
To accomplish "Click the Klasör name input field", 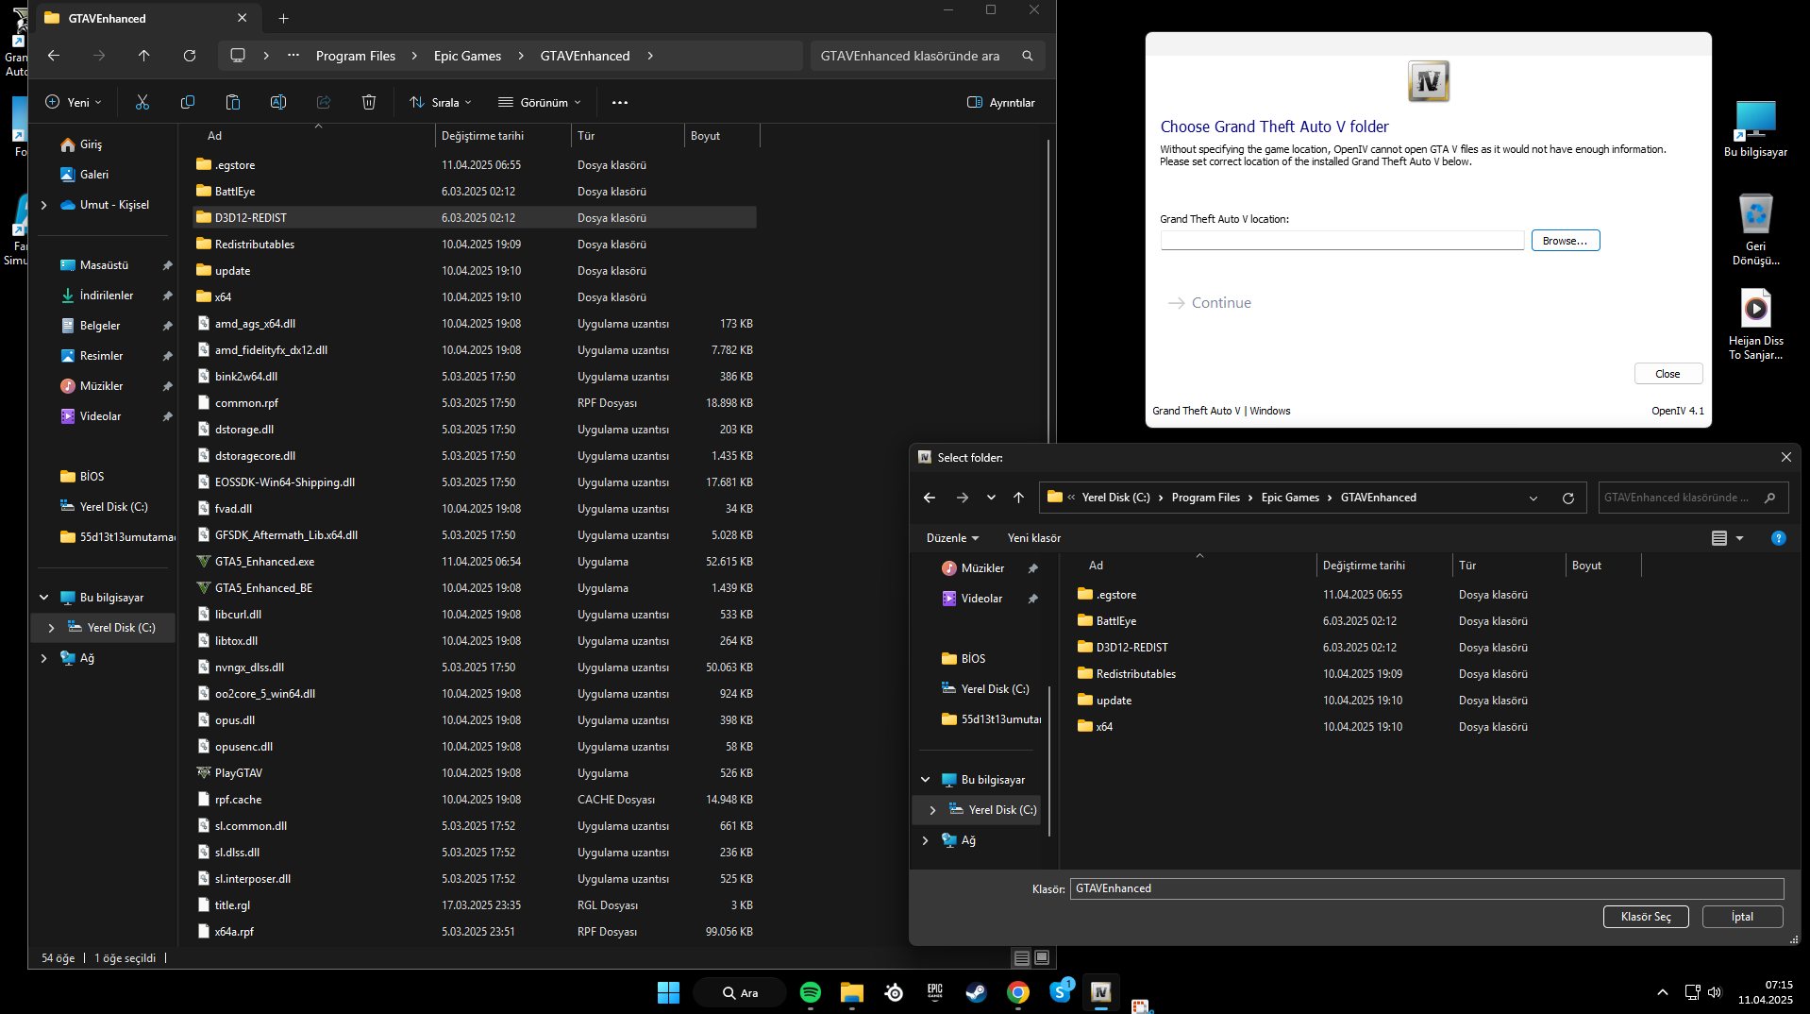I will pyautogui.click(x=1427, y=888).
